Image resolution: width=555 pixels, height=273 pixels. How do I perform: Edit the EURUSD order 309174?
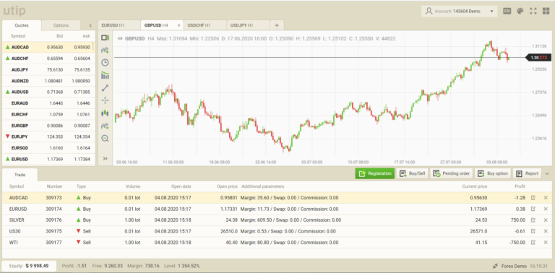[x=533, y=209]
